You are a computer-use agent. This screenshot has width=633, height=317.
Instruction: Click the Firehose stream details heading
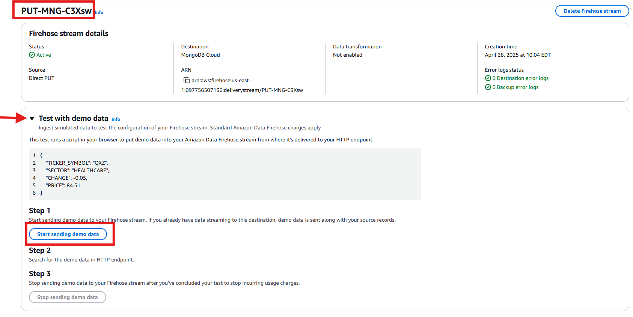click(x=69, y=33)
